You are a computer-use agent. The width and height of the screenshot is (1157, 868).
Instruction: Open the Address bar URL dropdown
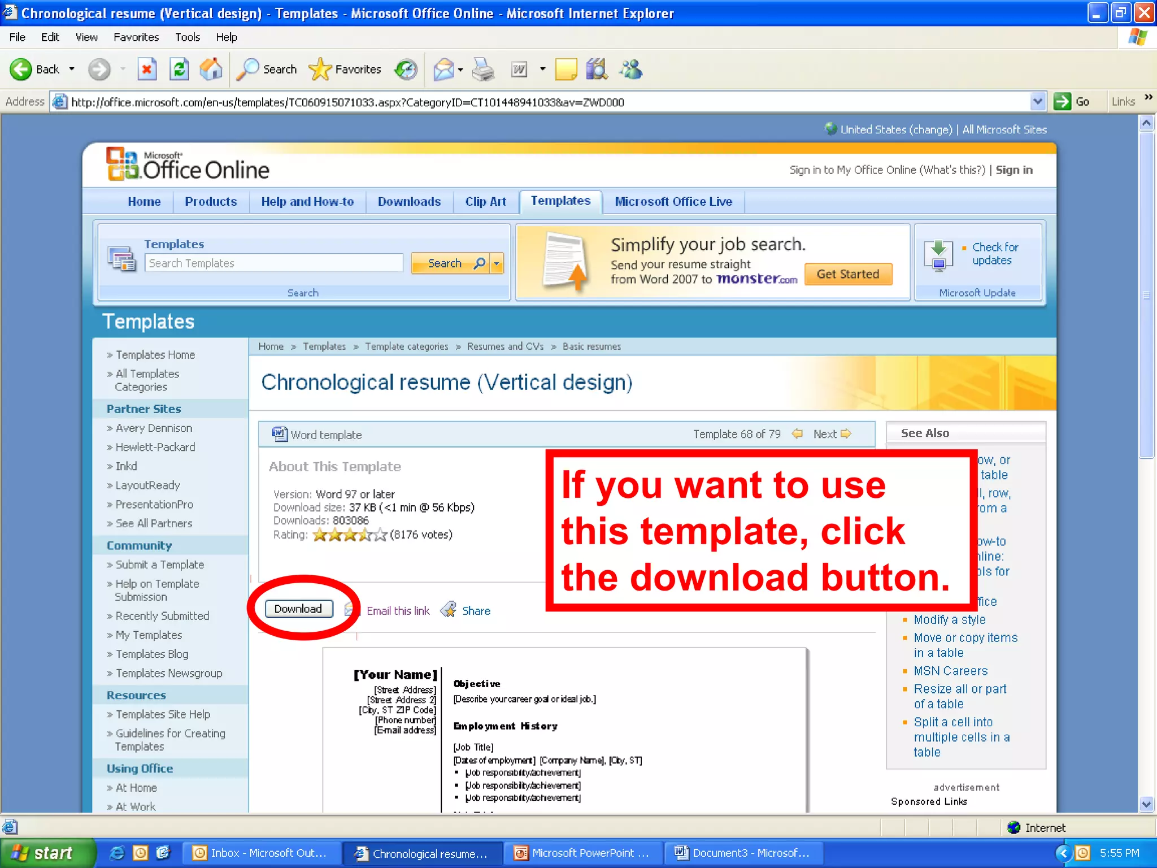click(1037, 102)
